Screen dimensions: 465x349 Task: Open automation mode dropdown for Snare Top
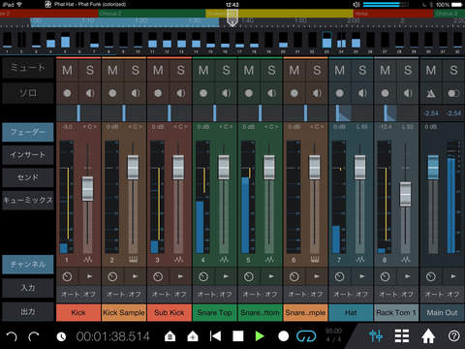[215, 295]
